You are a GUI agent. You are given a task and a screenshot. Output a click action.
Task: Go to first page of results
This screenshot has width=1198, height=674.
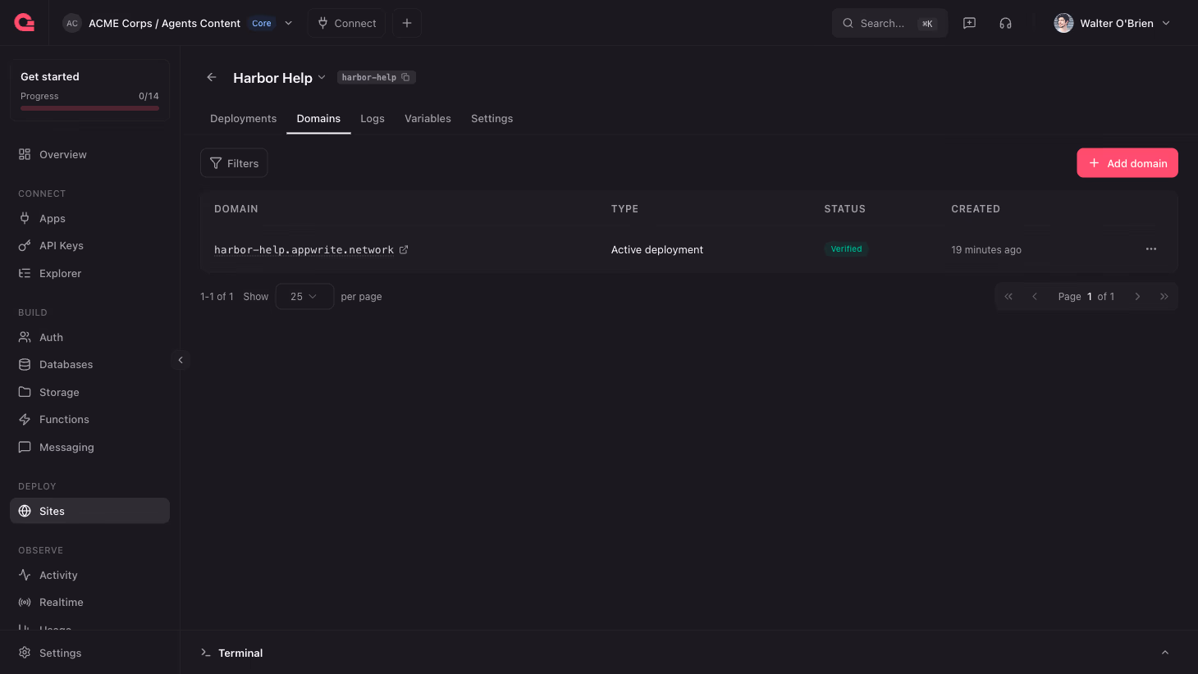pyautogui.click(x=1008, y=297)
